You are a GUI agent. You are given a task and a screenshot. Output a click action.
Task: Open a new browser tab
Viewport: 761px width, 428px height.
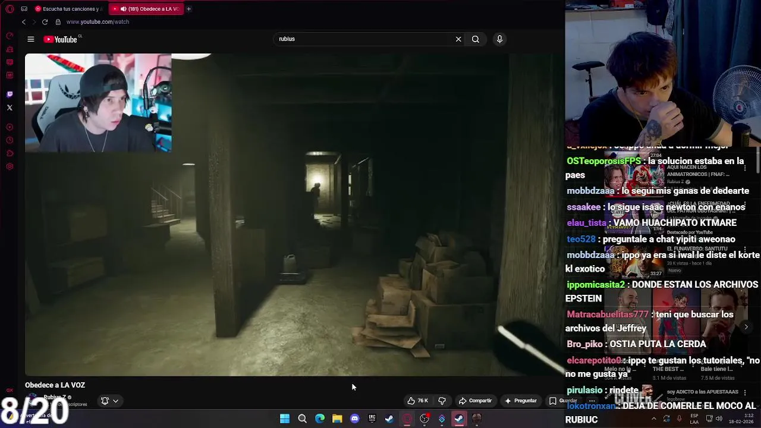(188, 9)
